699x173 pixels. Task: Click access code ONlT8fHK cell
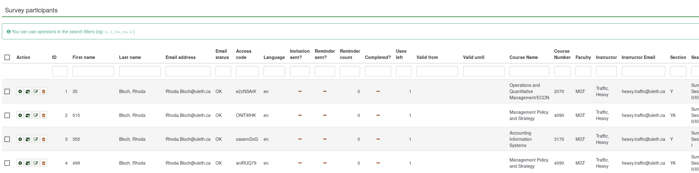[246, 115]
